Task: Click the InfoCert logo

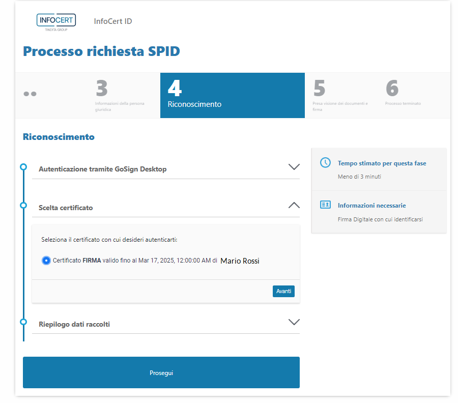Action: pyautogui.click(x=56, y=21)
